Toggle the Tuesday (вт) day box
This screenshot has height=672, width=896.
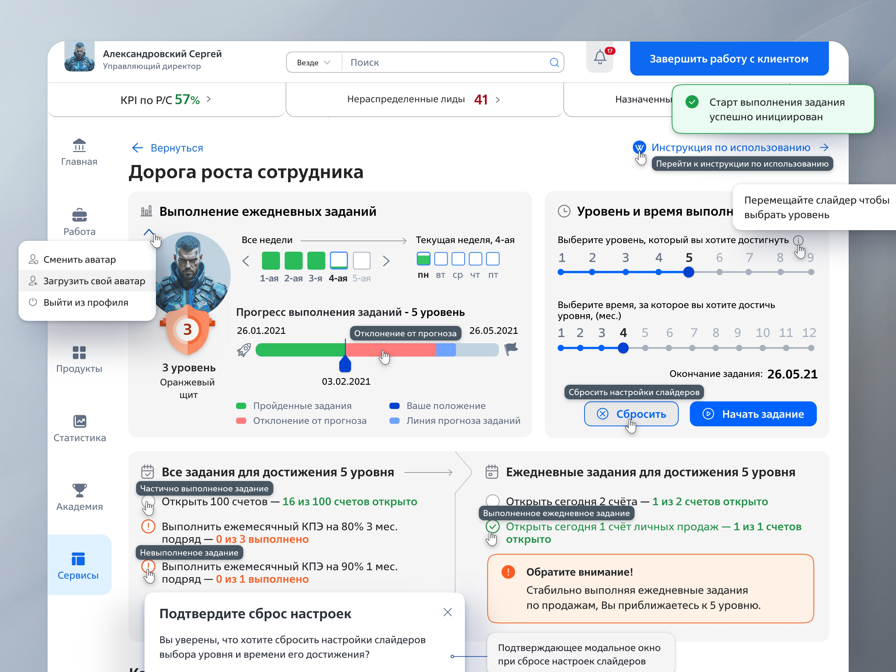(x=441, y=259)
